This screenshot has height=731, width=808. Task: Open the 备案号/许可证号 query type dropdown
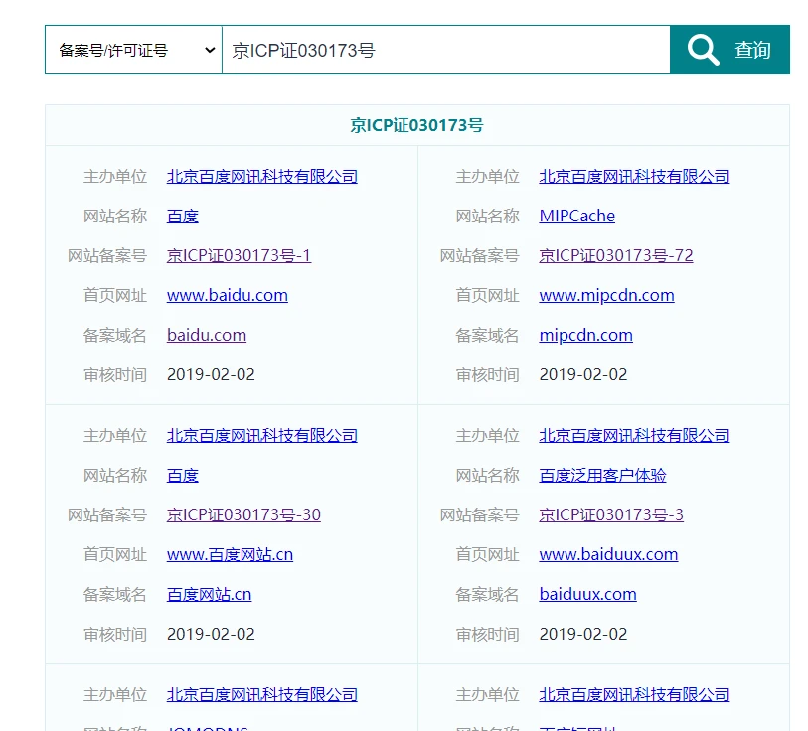[x=133, y=50]
